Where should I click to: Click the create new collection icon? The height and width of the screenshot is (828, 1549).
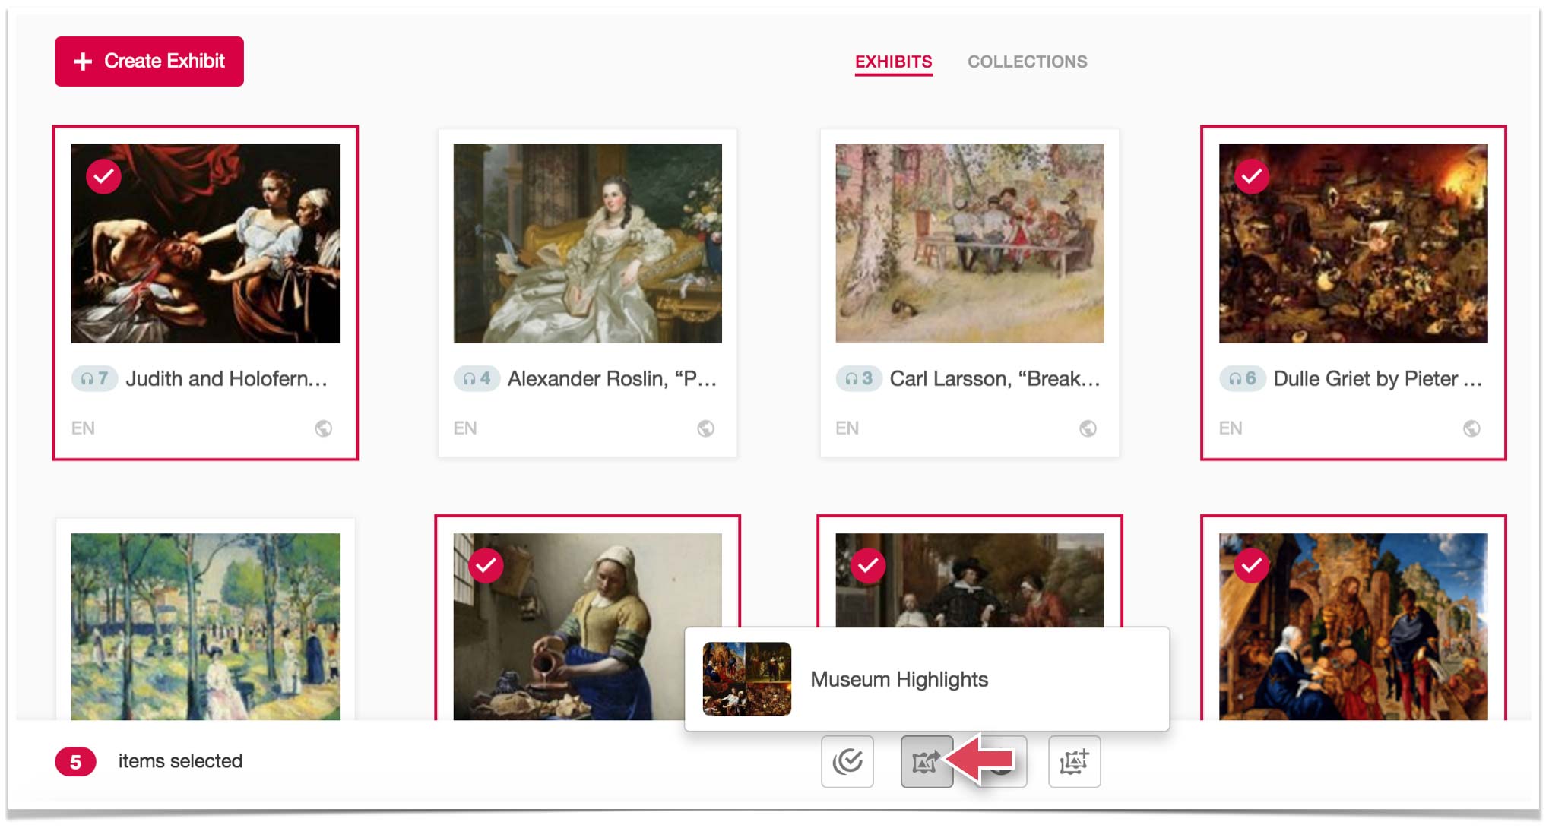tap(1074, 761)
